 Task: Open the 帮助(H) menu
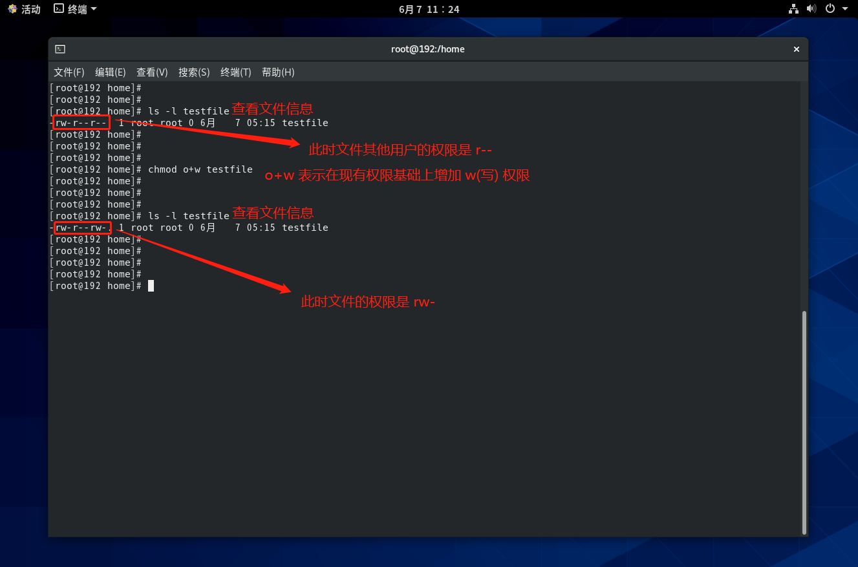278,72
